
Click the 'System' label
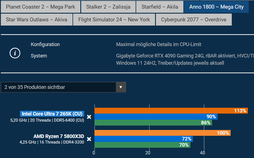39,56
